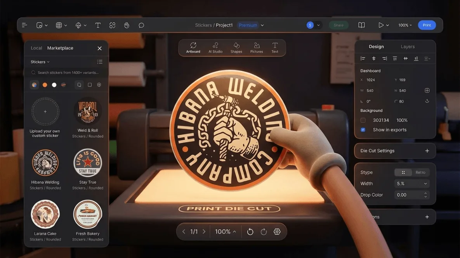The image size is (460, 258).
Task: Click the sticker search field
Action: (66, 72)
